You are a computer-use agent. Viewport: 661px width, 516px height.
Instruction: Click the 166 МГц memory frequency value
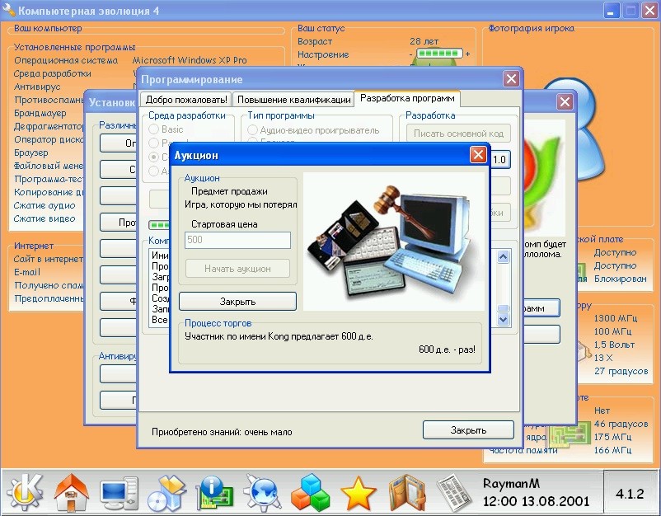pos(612,450)
